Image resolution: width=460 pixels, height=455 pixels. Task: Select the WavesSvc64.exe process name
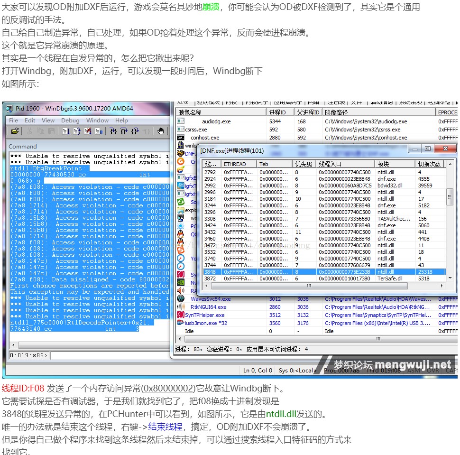211,299
